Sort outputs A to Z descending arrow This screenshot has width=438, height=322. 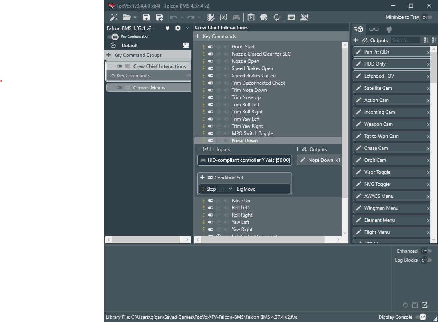pyautogui.click(x=426, y=40)
